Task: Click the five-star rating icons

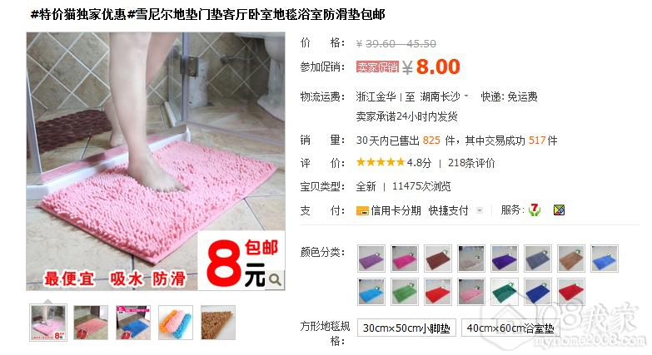Action: point(380,162)
